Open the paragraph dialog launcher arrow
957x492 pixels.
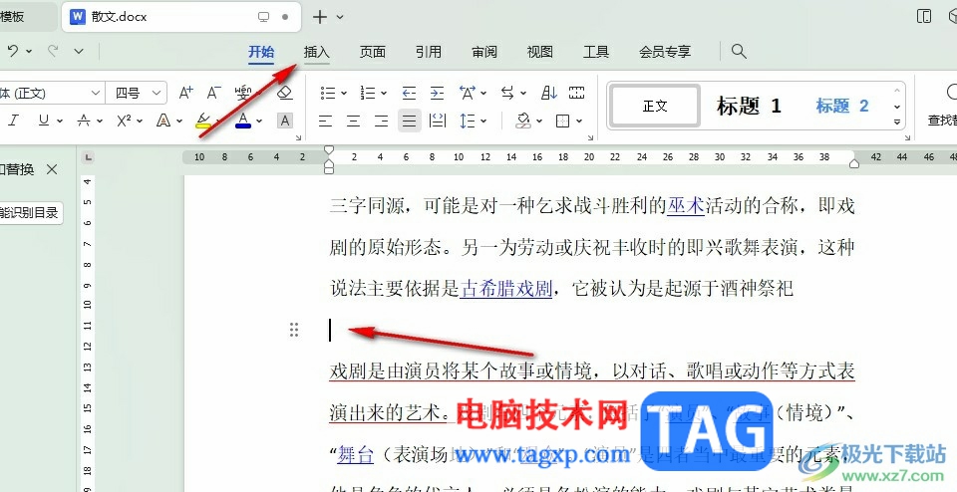590,137
